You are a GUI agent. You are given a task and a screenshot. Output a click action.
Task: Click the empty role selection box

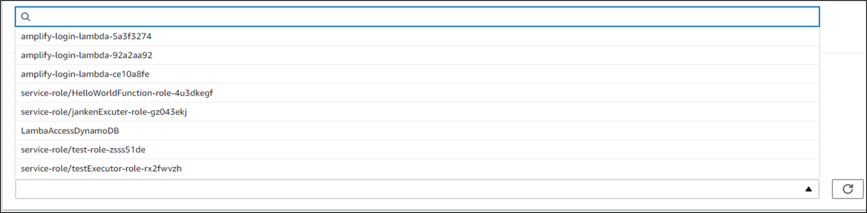coord(406,189)
